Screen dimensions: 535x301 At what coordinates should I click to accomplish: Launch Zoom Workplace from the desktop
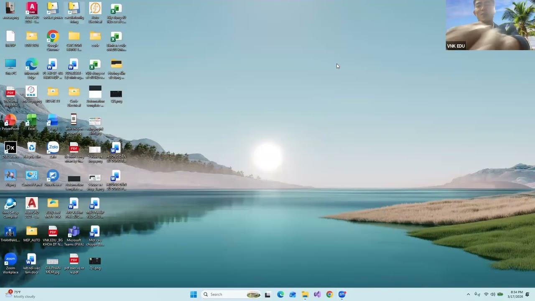10,264
